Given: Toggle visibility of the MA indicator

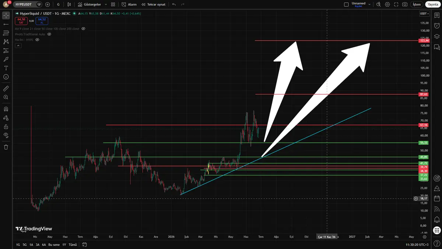Looking at the screenshot, I should click(x=83, y=29).
